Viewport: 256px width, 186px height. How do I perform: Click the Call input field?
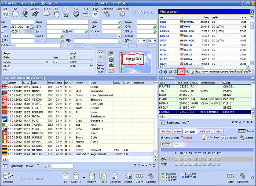[22, 22]
